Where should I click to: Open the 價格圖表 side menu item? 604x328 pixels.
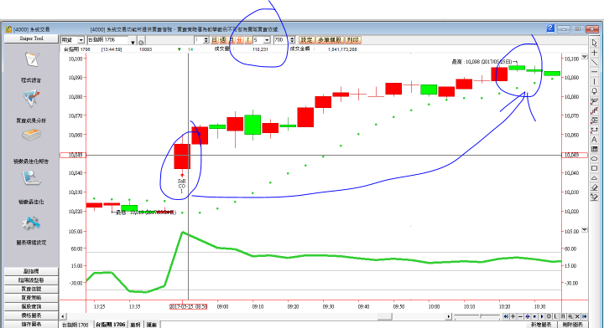(x=31, y=315)
